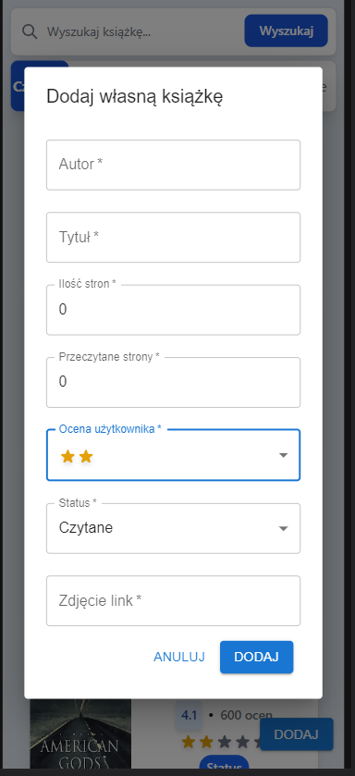Open the Ocena użytkownika rating dropdown
355x776 pixels.
click(x=174, y=455)
